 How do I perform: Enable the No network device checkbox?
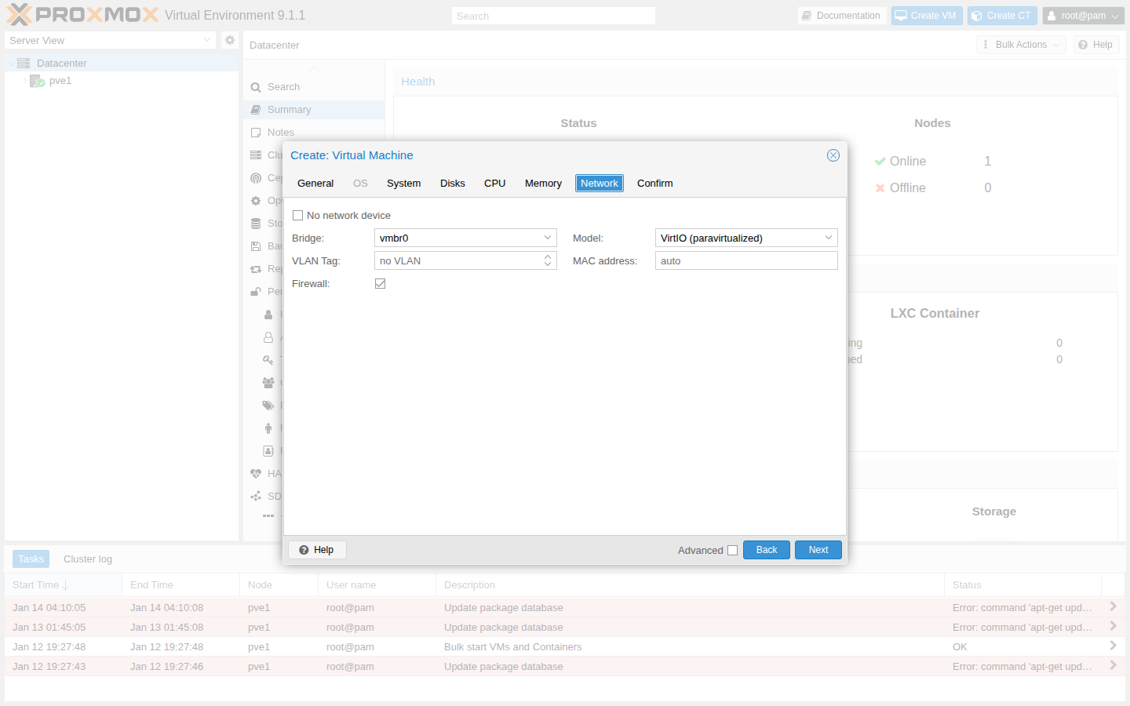297,214
